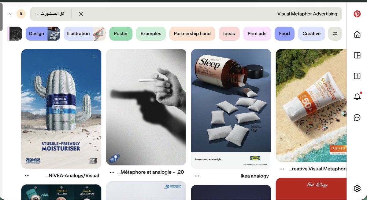Select the Creative filter chip
Viewport: 367px width, 200px height.
[x=311, y=34]
